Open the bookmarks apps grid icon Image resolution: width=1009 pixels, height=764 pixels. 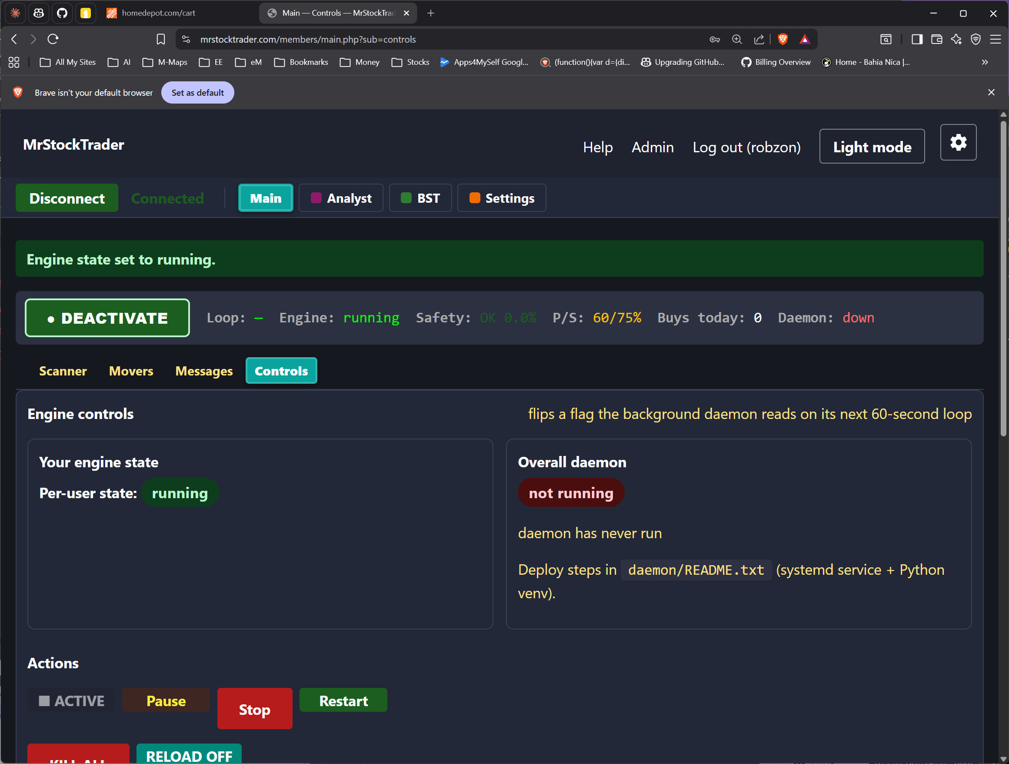pyautogui.click(x=13, y=62)
